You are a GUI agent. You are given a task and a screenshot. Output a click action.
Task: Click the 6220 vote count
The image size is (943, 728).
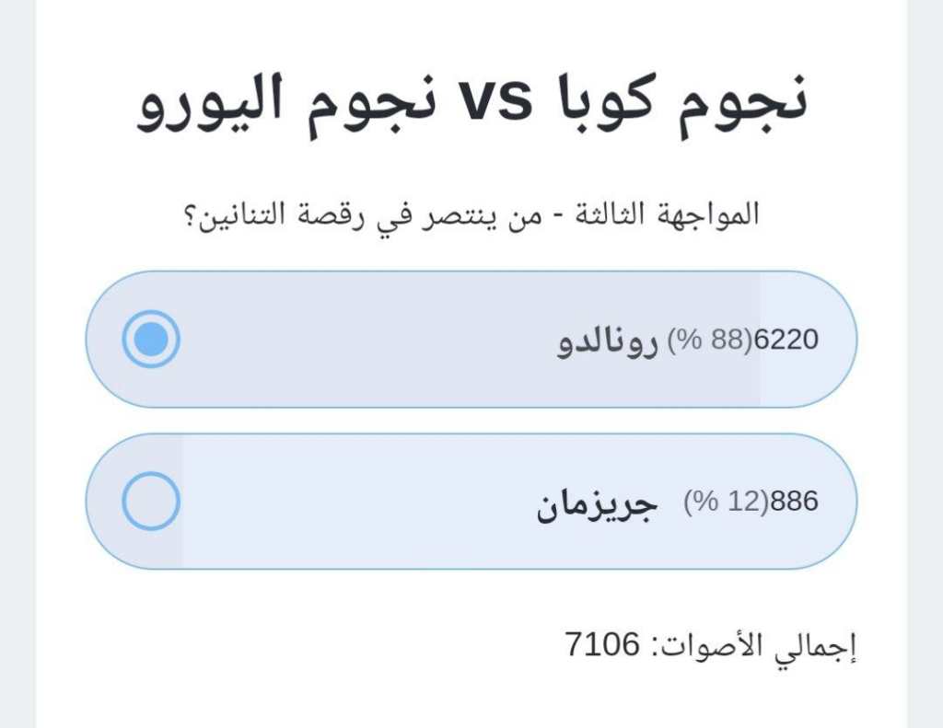(x=786, y=341)
